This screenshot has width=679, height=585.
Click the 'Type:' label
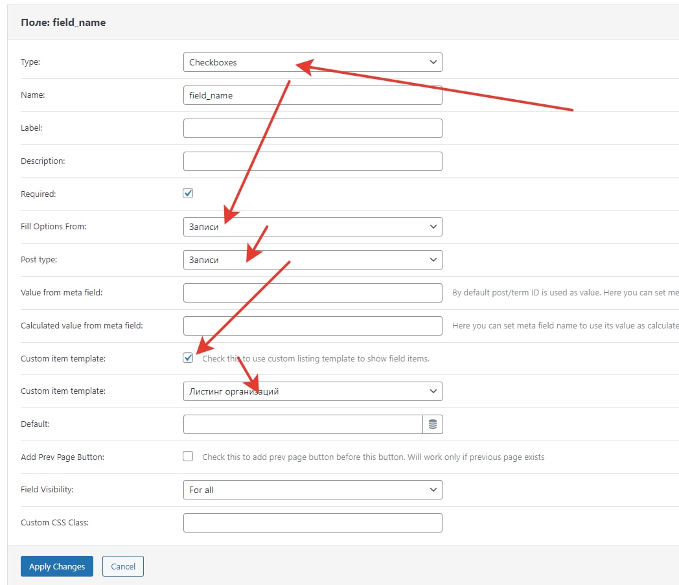coord(30,62)
